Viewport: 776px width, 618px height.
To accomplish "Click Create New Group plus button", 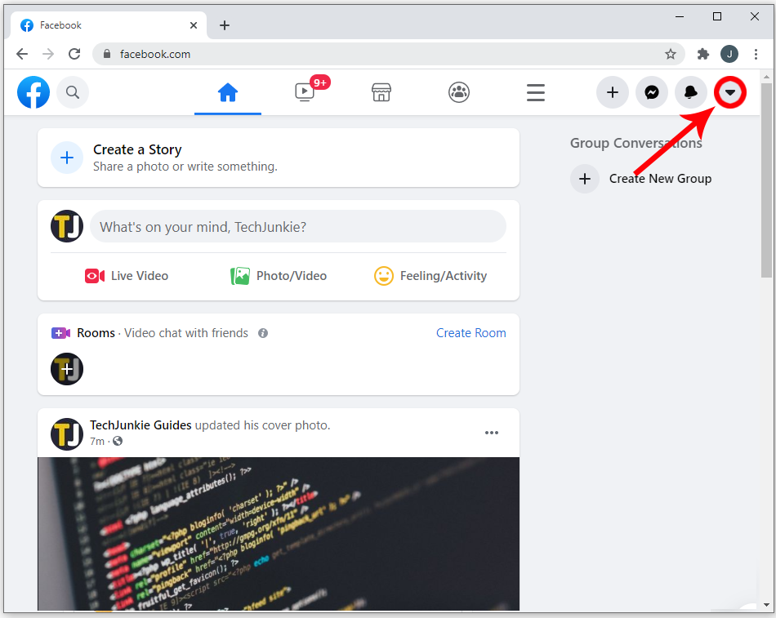I will click(585, 179).
